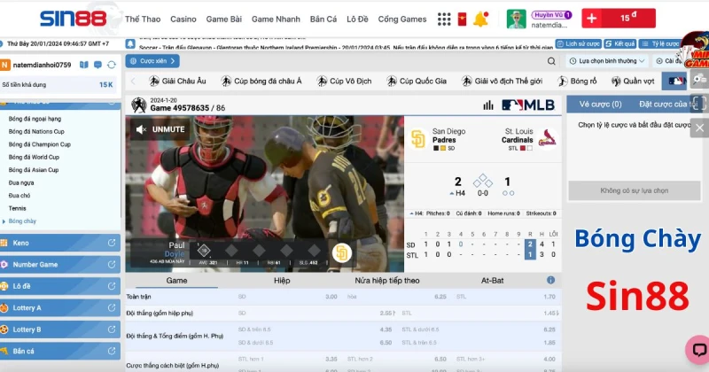
Task: Click the search magnifier icon
Action: click(551, 61)
